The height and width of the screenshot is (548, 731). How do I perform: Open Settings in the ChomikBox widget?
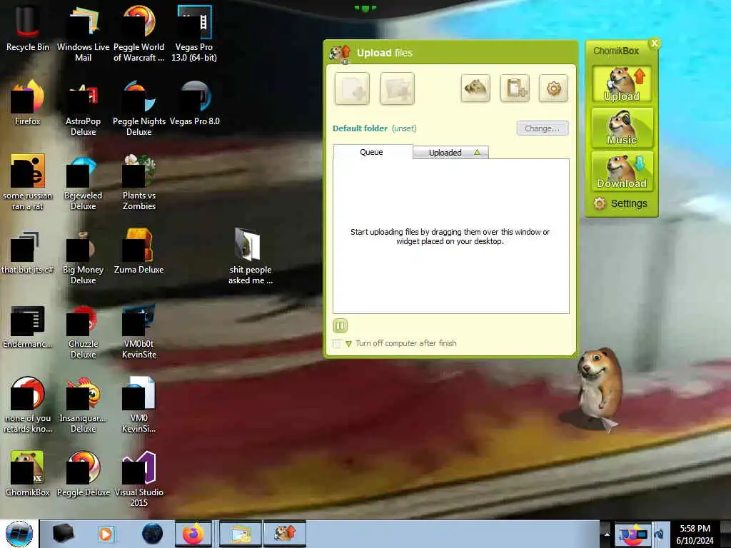(620, 203)
